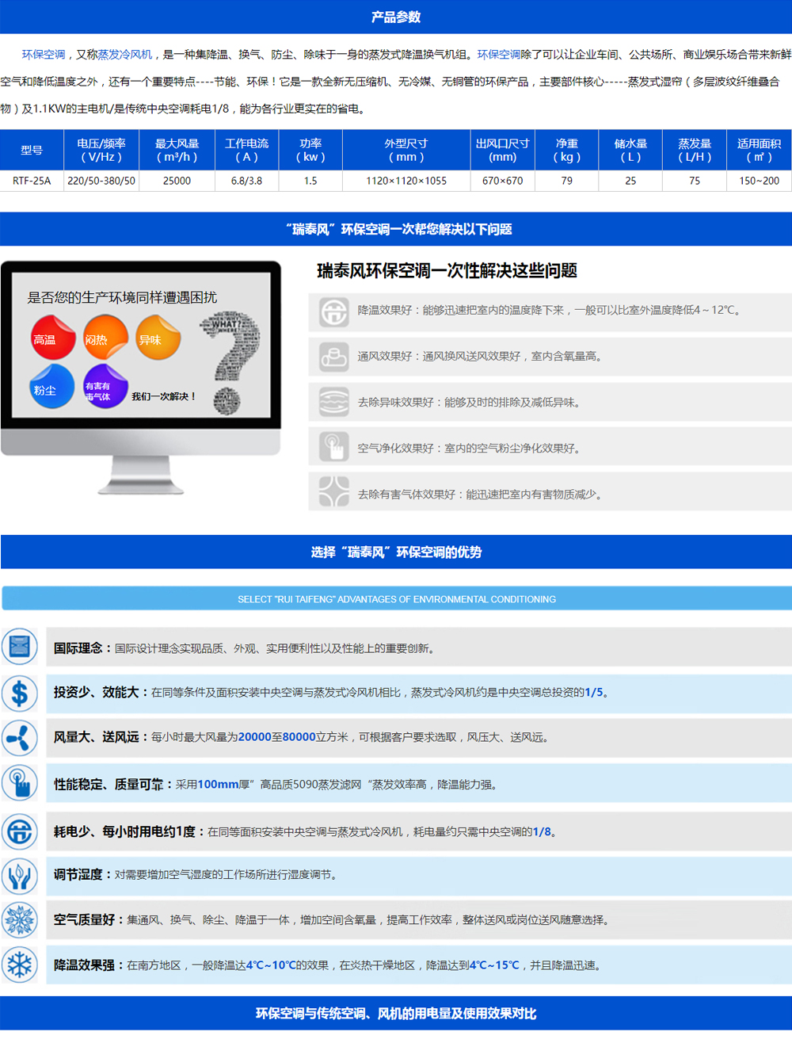Click the RTF-25A model cell in the table
Image resolution: width=792 pixels, height=1043 pixels.
pos(32,181)
